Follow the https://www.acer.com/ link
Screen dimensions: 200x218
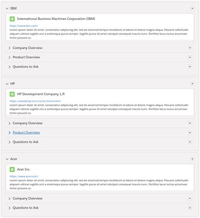[x=24, y=177]
